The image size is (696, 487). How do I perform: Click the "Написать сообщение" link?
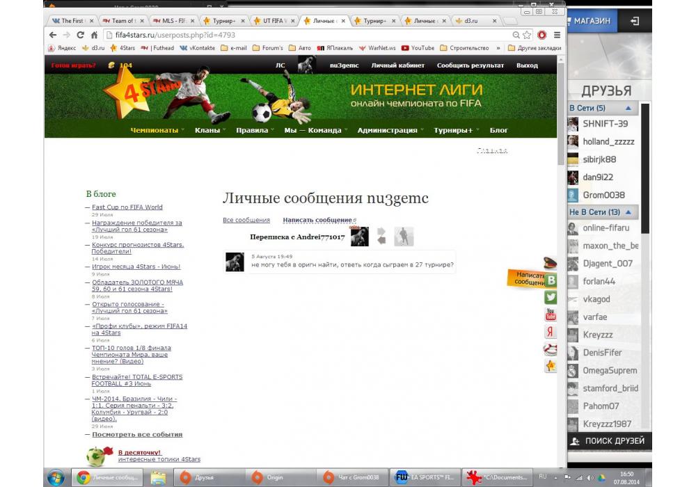coord(317,220)
